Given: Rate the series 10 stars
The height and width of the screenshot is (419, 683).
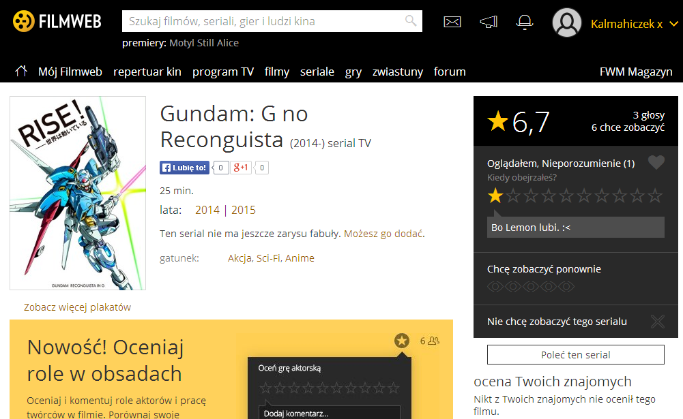Looking at the screenshot, I should (x=655, y=196).
